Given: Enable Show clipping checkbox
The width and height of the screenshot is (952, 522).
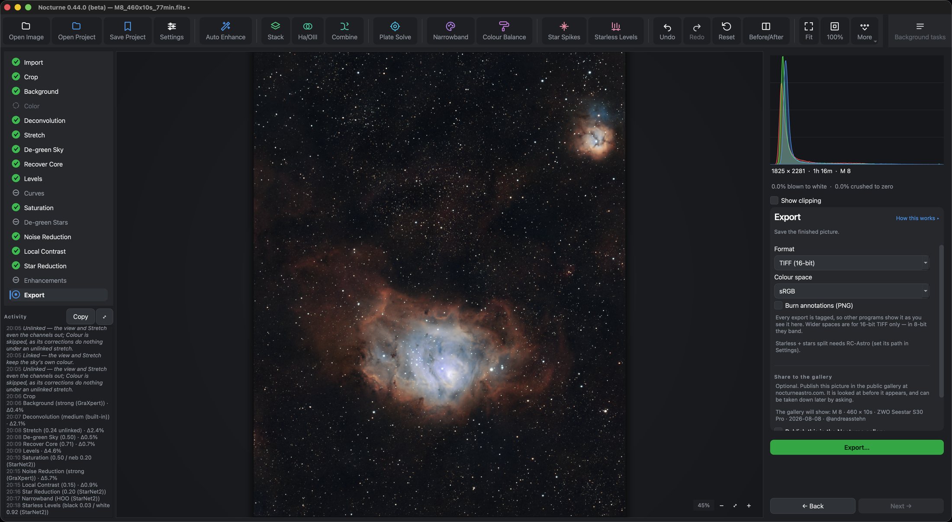Looking at the screenshot, I should [774, 201].
